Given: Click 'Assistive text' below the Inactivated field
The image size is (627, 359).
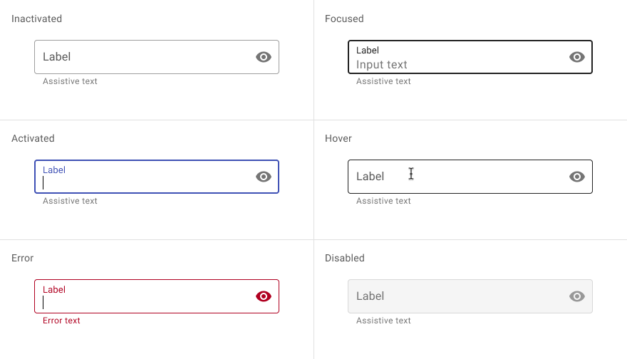Looking at the screenshot, I should coord(70,81).
